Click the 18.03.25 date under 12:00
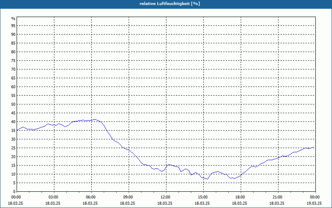The image size is (332, 208). click(x=165, y=203)
